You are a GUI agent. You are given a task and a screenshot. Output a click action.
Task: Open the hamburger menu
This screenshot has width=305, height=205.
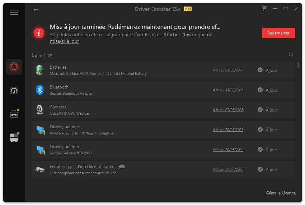14,13
